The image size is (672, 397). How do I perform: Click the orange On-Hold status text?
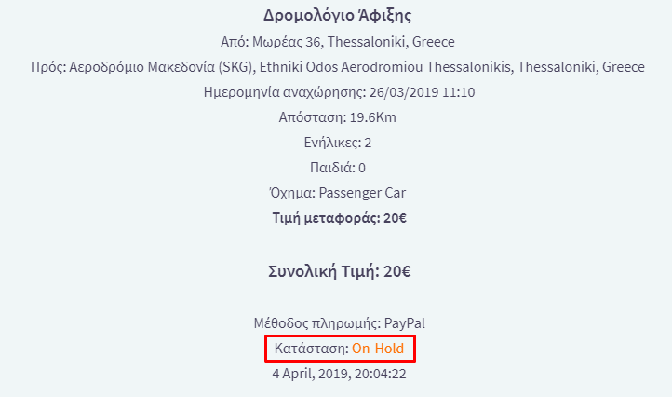tap(378, 348)
